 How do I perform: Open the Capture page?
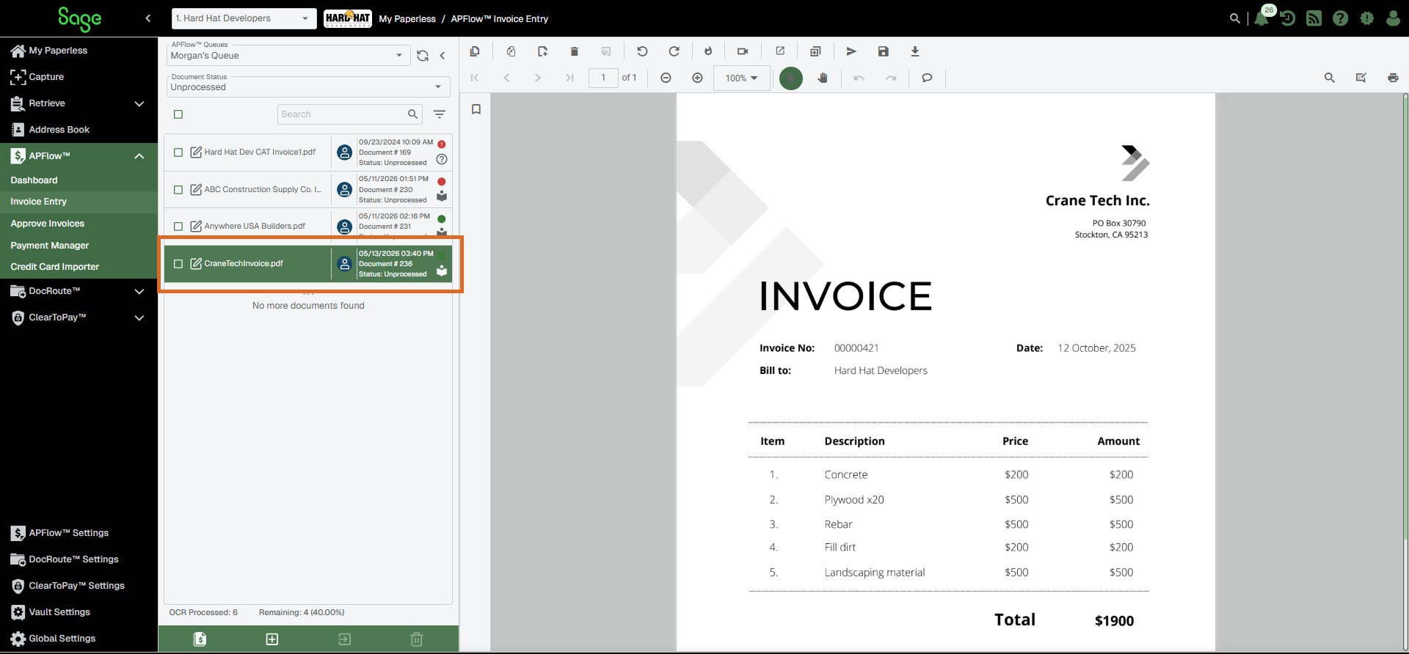37,77
